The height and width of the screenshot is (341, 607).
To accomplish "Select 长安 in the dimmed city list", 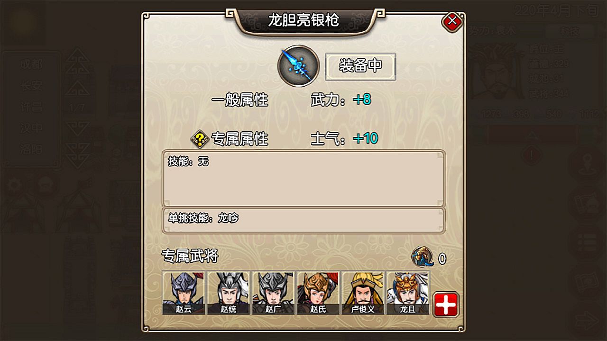I will (x=31, y=86).
